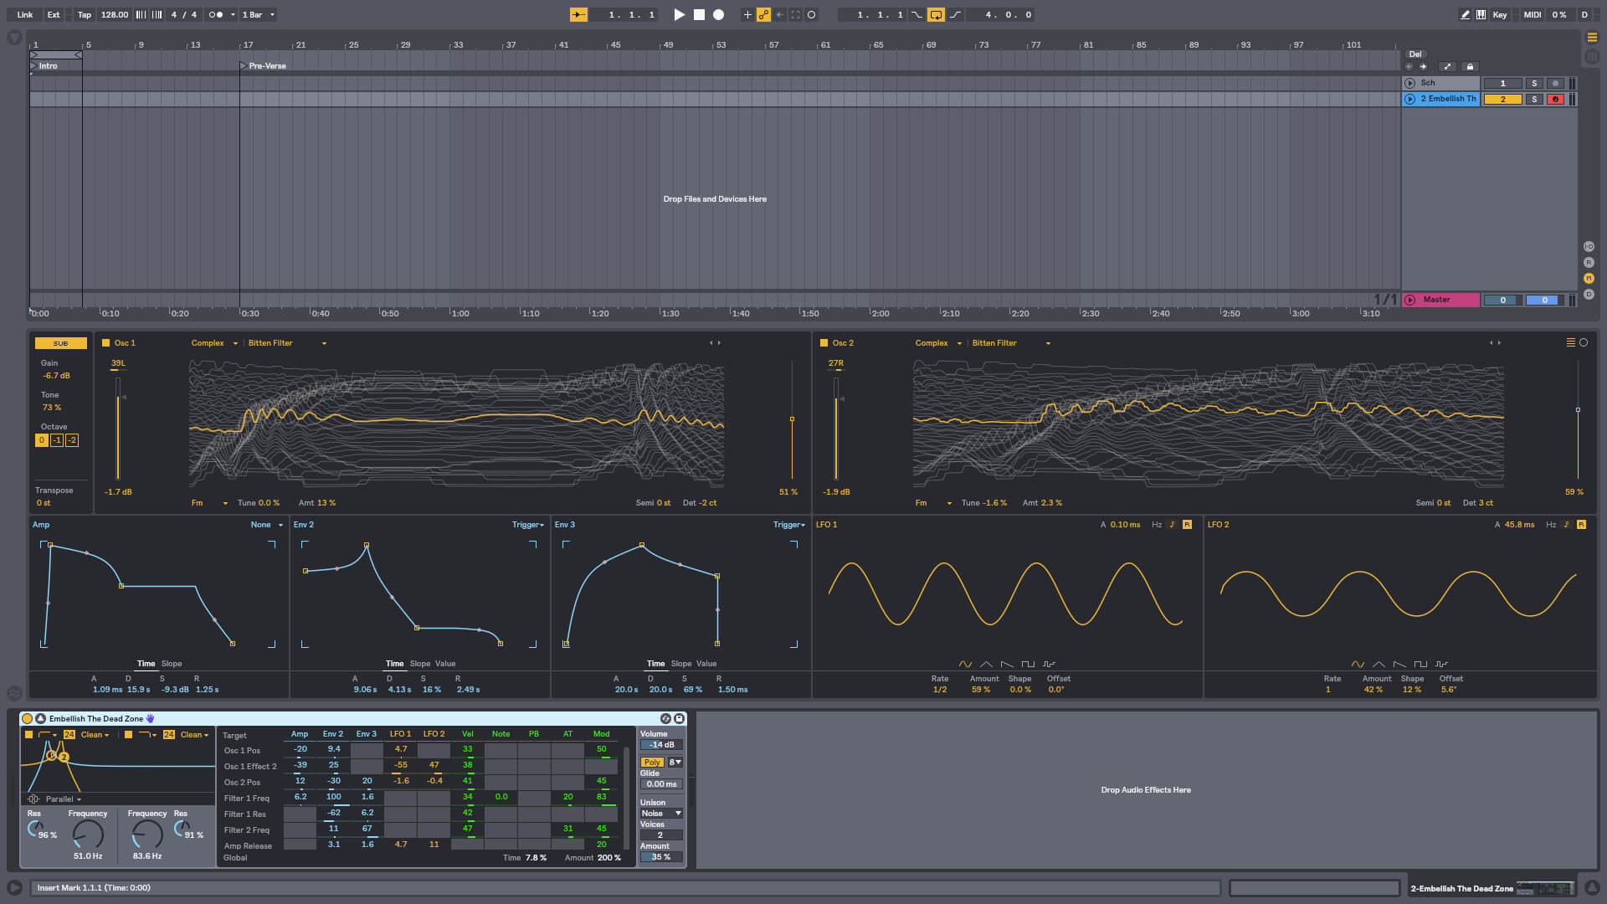Expand the Fm modulation dropdown on Osc 2

[x=946, y=502]
